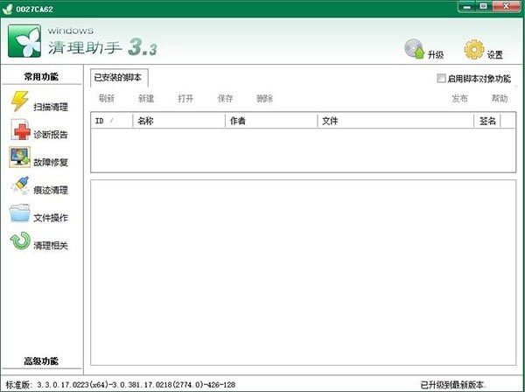The height and width of the screenshot is (392, 525).
Task: Sort by the 作者 column header
Action: coord(271,121)
